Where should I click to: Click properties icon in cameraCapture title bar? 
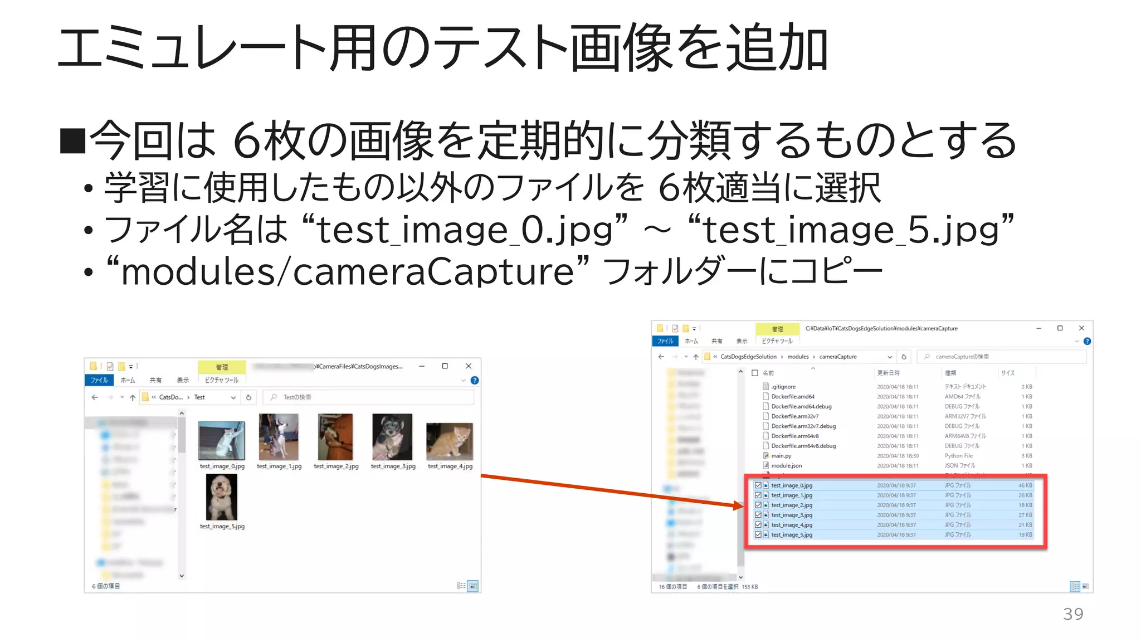click(x=675, y=328)
